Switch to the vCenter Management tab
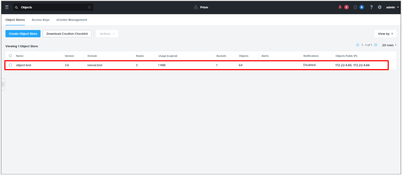Viewport: 402px width, 175px height. pyautogui.click(x=72, y=20)
